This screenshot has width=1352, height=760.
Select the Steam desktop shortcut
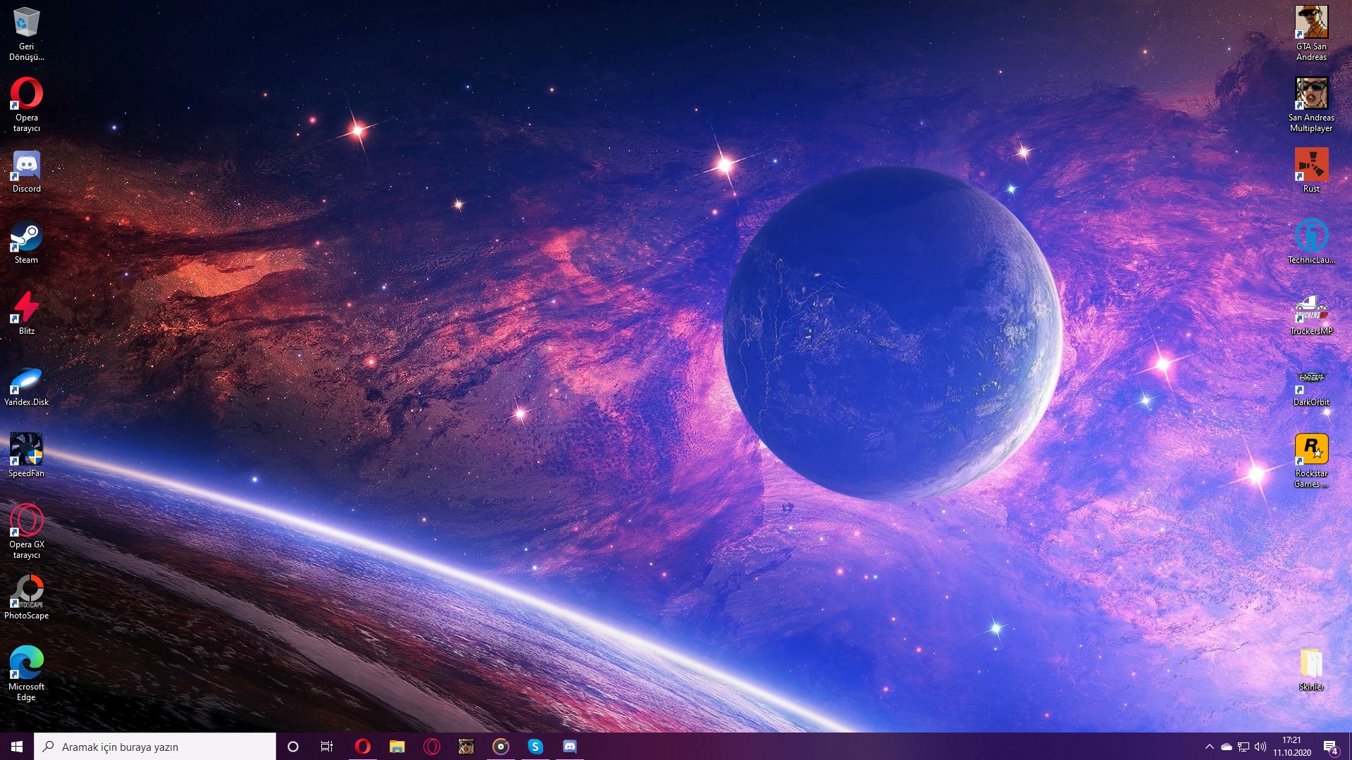[x=26, y=242]
